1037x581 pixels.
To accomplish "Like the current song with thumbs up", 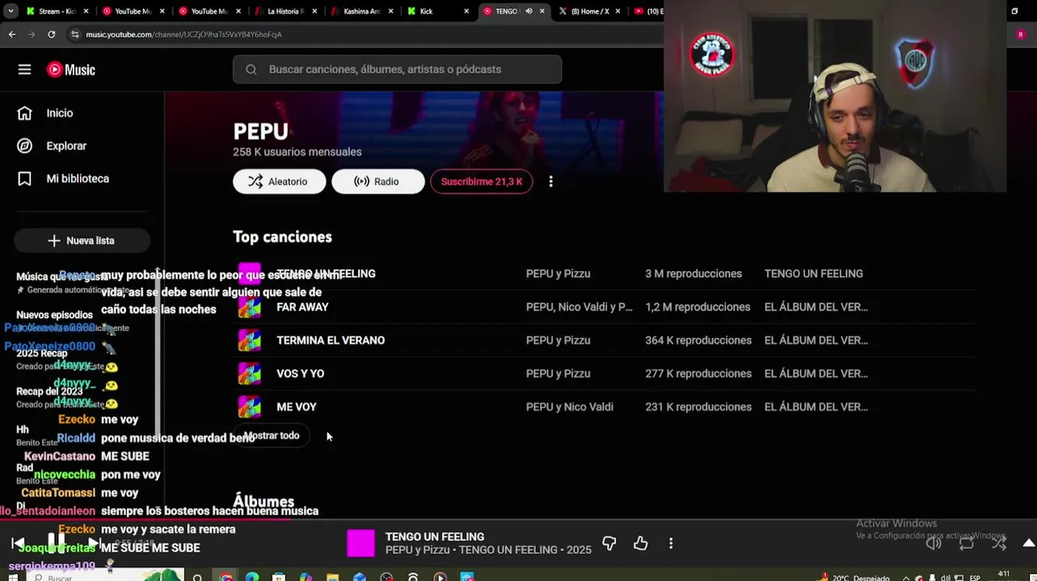I will pos(640,543).
